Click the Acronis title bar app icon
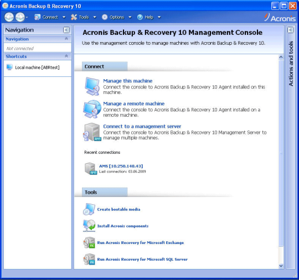The width and height of the screenshot is (299, 280). coord(5,6)
